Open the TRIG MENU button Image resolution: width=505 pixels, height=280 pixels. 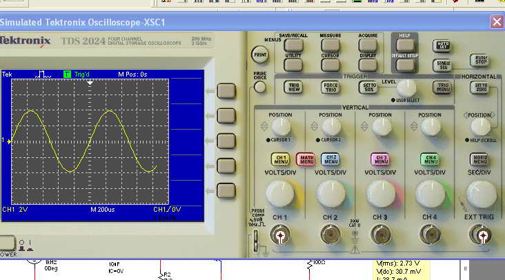tap(442, 87)
